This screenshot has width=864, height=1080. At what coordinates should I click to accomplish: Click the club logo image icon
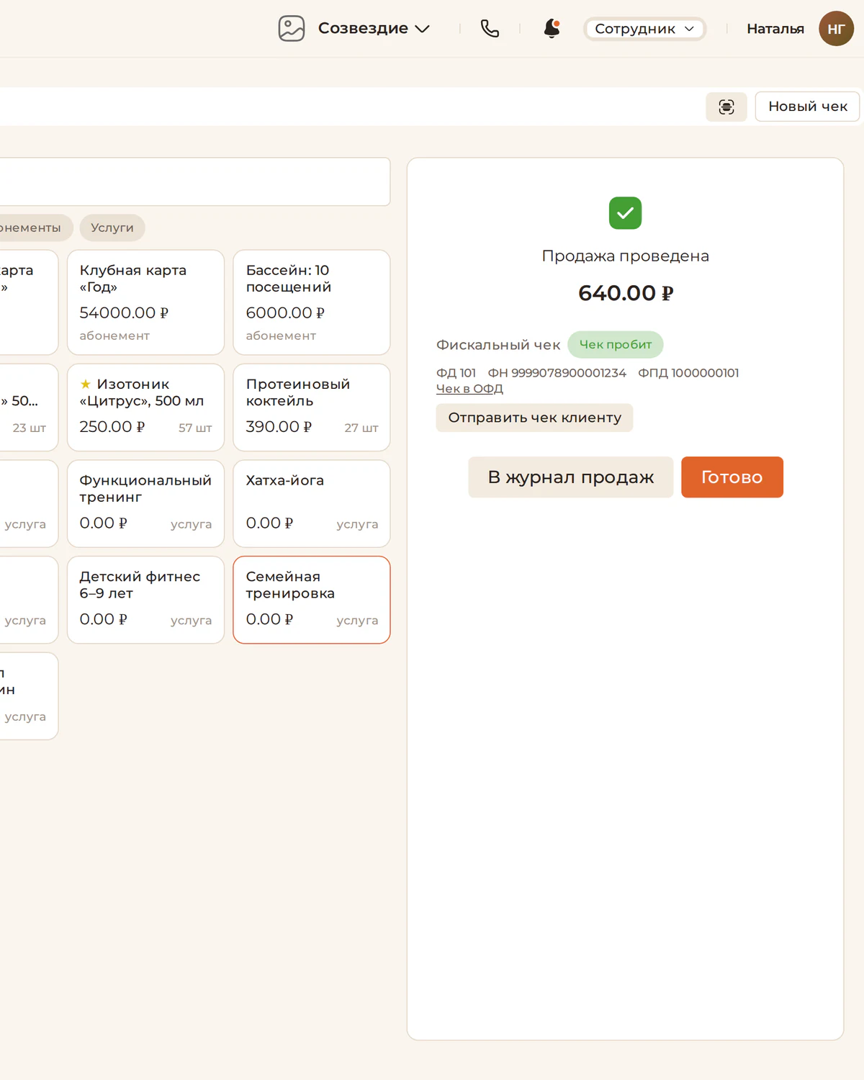[292, 29]
